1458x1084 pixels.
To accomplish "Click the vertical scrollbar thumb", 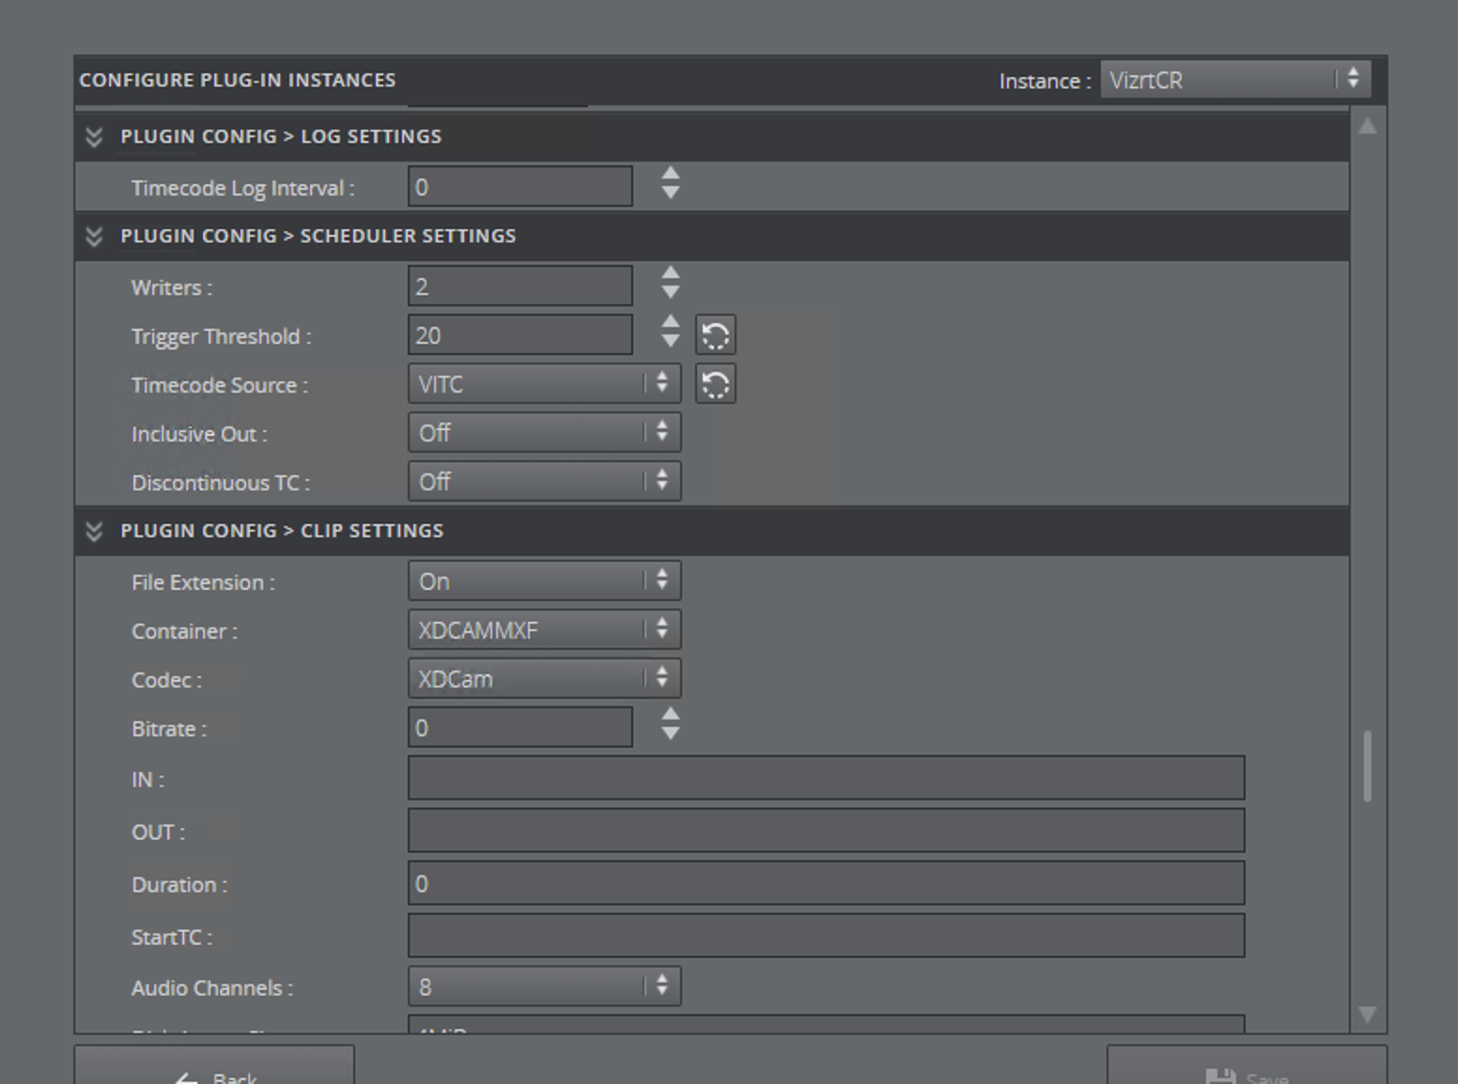I will click(1367, 766).
